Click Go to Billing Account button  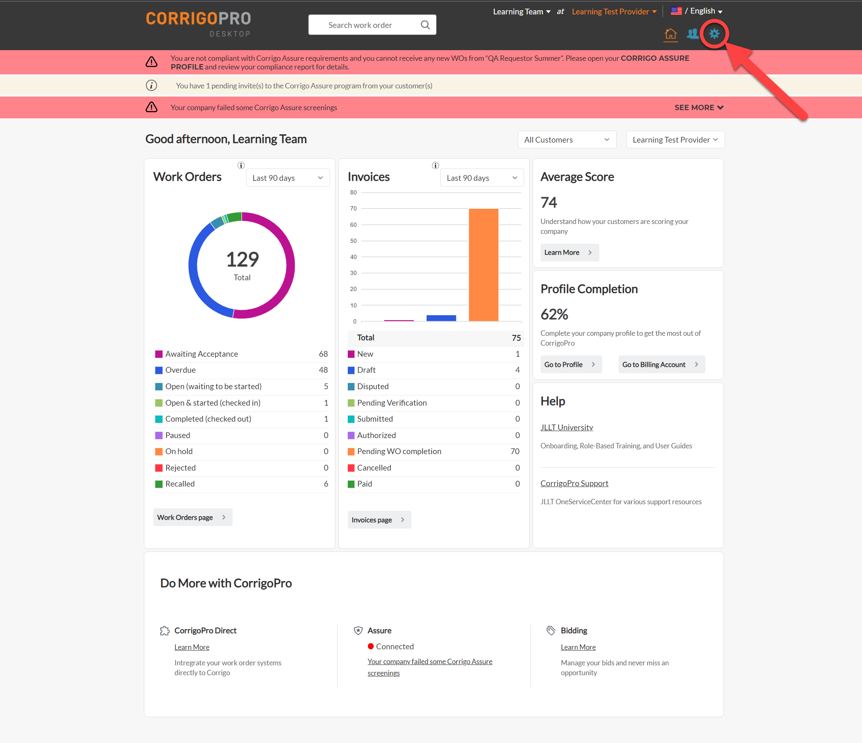click(661, 365)
